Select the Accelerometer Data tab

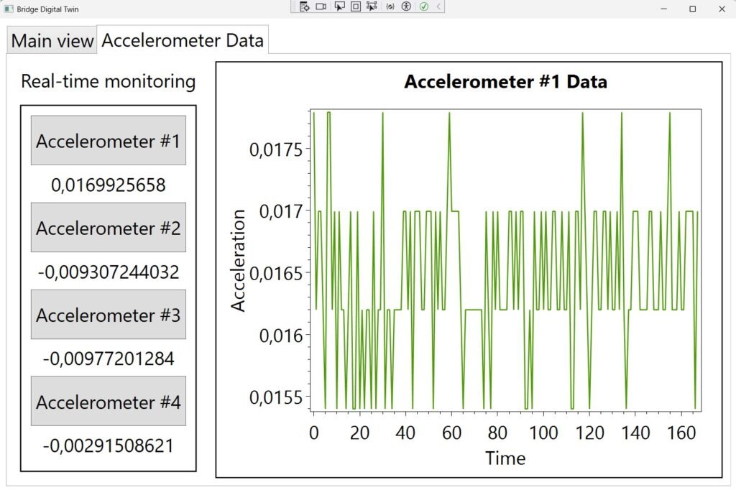tap(183, 40)
